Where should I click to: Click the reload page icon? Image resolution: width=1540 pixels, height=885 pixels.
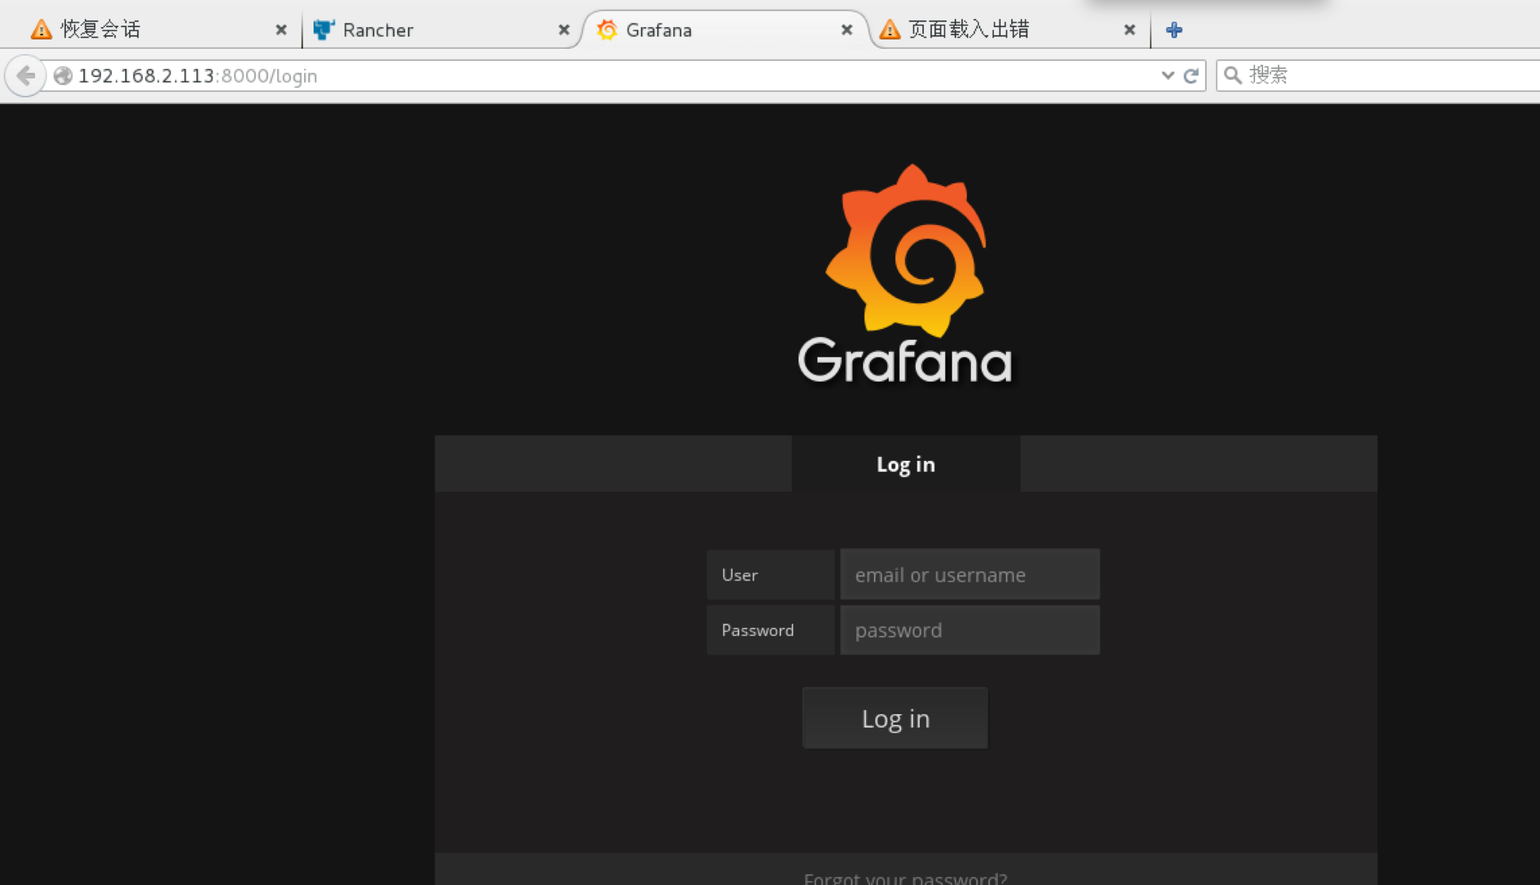point(1191,75)
